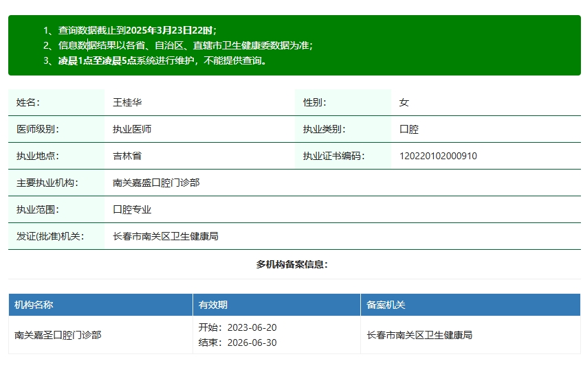The width and height of the screenshot is (583, 383).
Task: Click the filing authority cell in table row
Action: point(419,335)
